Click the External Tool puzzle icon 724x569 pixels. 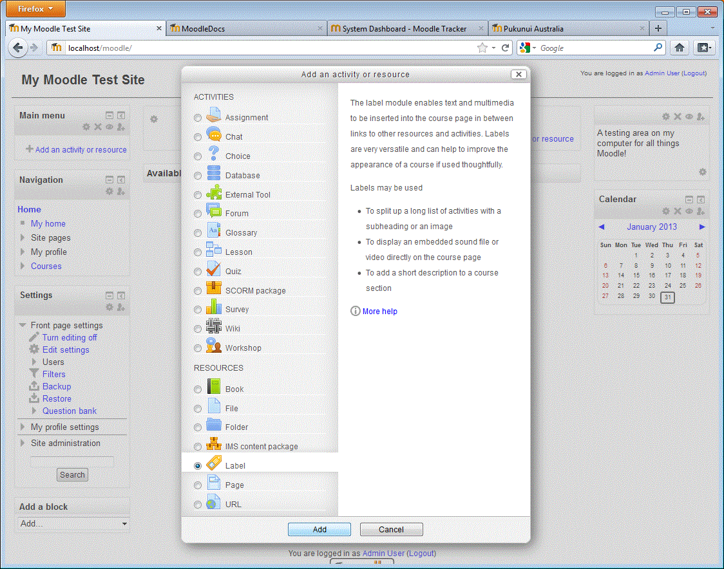click(x=213, y=192)
